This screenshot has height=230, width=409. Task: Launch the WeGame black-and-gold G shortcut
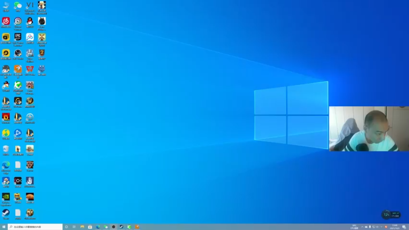18,102
